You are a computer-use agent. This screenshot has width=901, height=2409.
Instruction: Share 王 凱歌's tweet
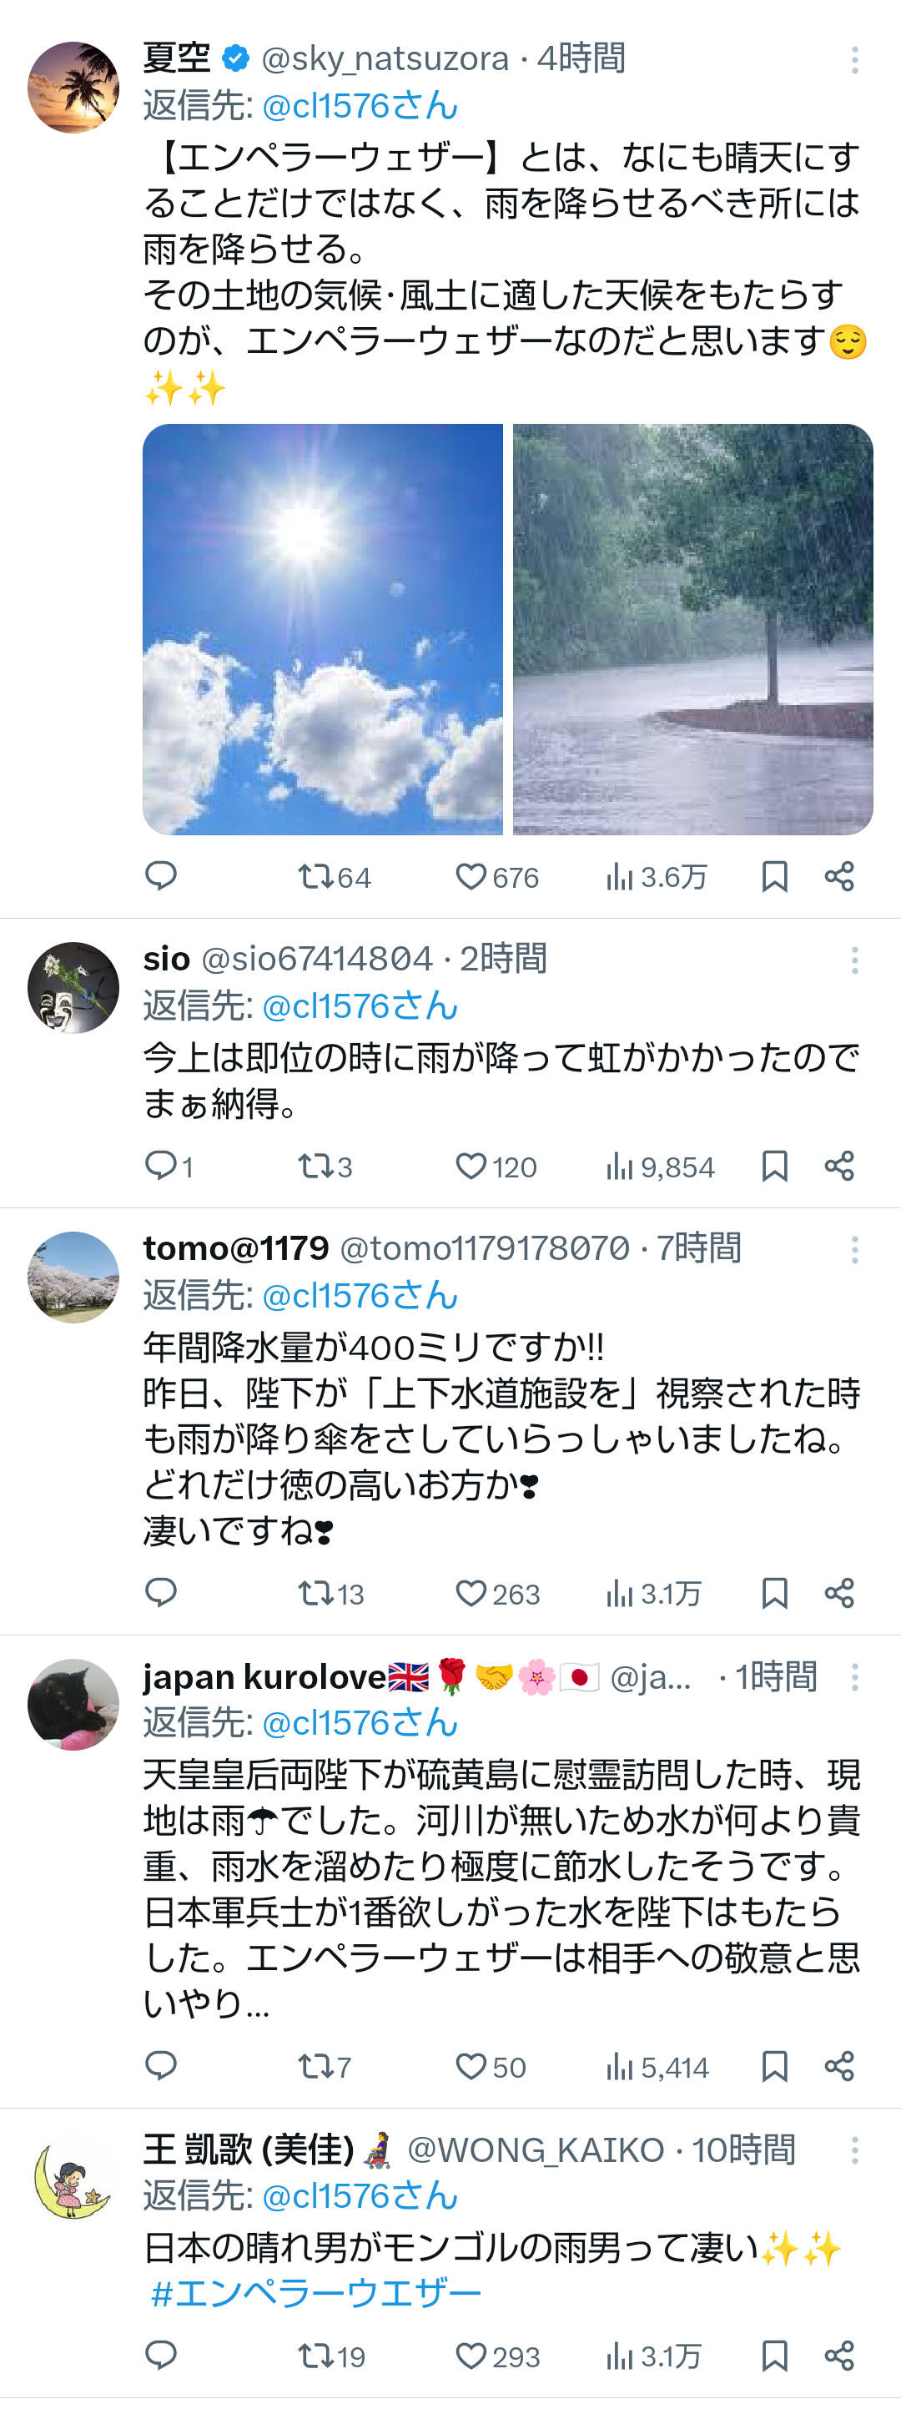pyautogui.click(x=839, y=2356)
